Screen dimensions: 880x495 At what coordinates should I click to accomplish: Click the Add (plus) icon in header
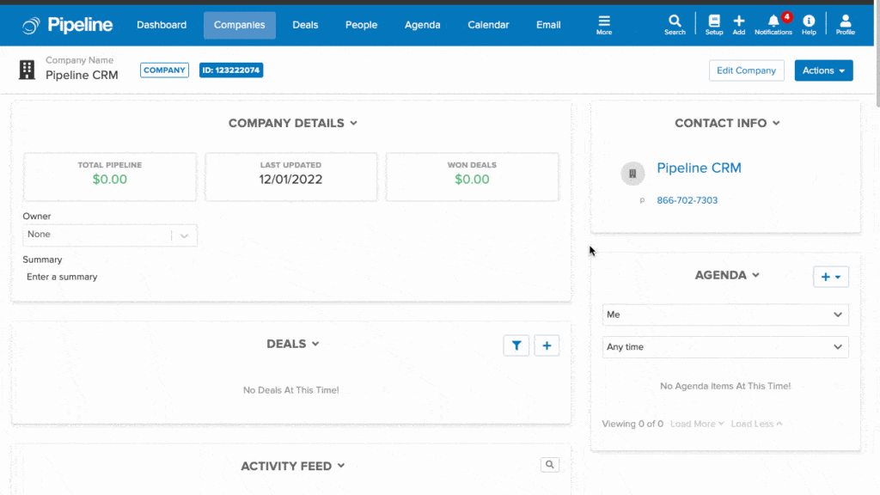(x=739, y=23)
